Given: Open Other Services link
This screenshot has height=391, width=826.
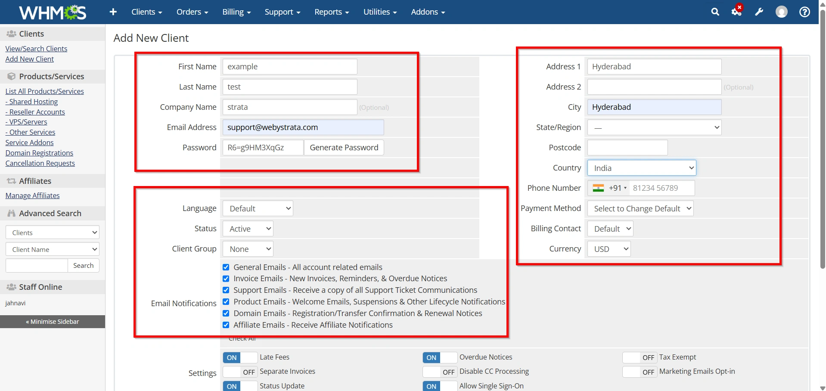Looking at the screenshot, I should point(30,132).
